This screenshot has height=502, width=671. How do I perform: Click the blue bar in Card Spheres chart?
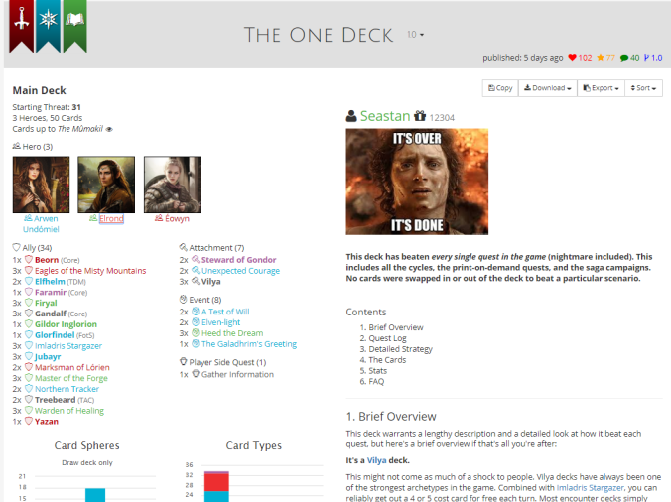(95, 495)
